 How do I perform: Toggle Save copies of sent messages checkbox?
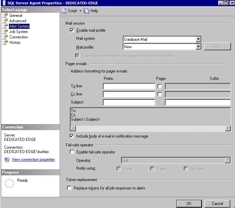(77, 56)
